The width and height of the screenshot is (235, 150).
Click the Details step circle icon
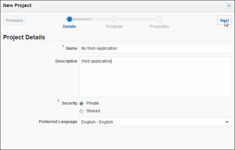pos(70,19)
